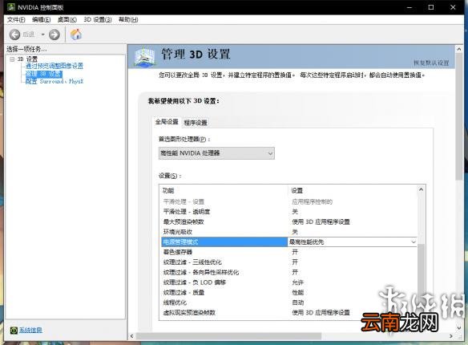Open the 3D 设置(3) menu
Image resolution: width=468 pixels, height=345 pixels.
pyautogui.click(x=98, y=20)
